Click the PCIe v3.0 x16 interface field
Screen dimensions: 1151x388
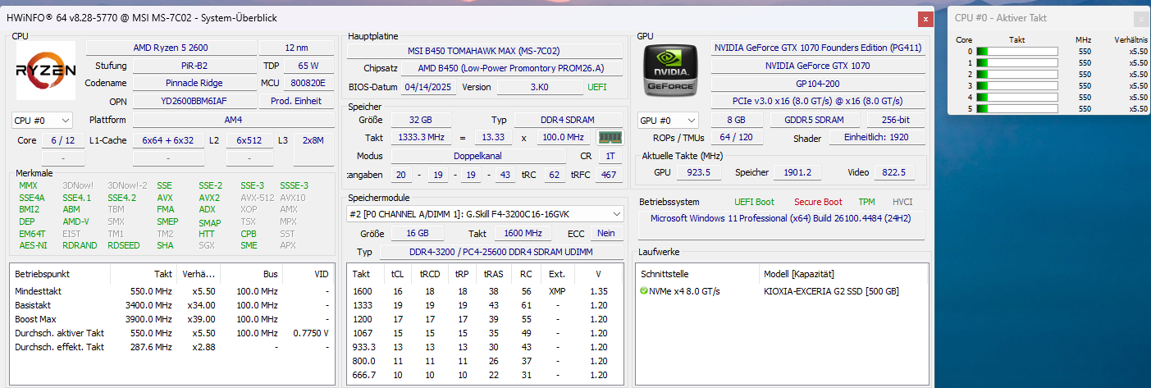click(817, 101)
